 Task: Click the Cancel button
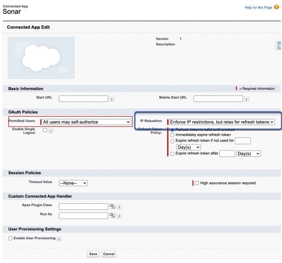coord(109,254)
